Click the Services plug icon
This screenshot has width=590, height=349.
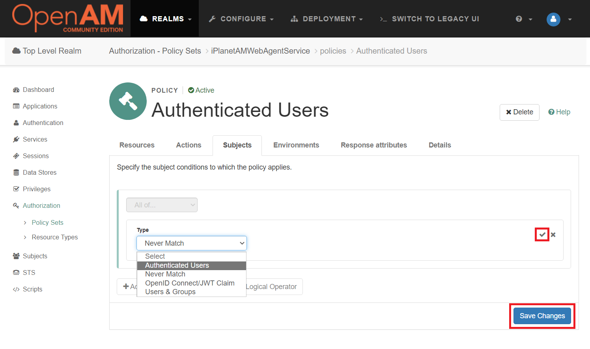pos(16,140)
